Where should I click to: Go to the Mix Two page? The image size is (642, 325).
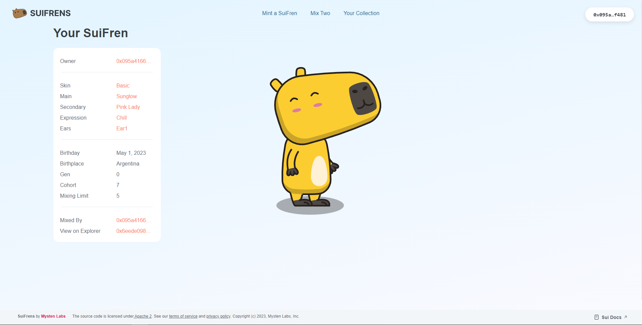(320, 13)
